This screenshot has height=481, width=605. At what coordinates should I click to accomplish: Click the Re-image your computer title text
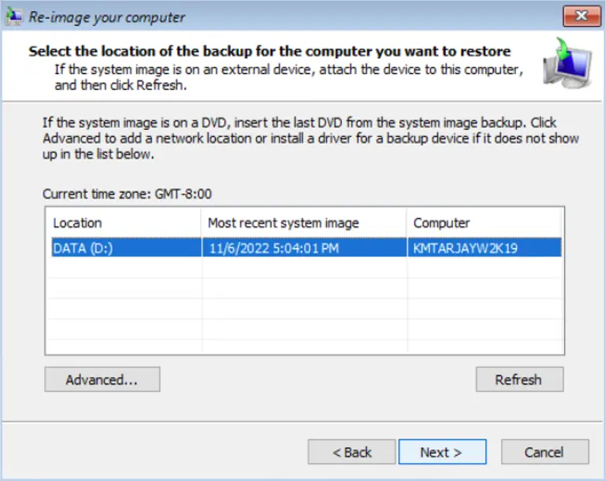click(x=107, y=17)
